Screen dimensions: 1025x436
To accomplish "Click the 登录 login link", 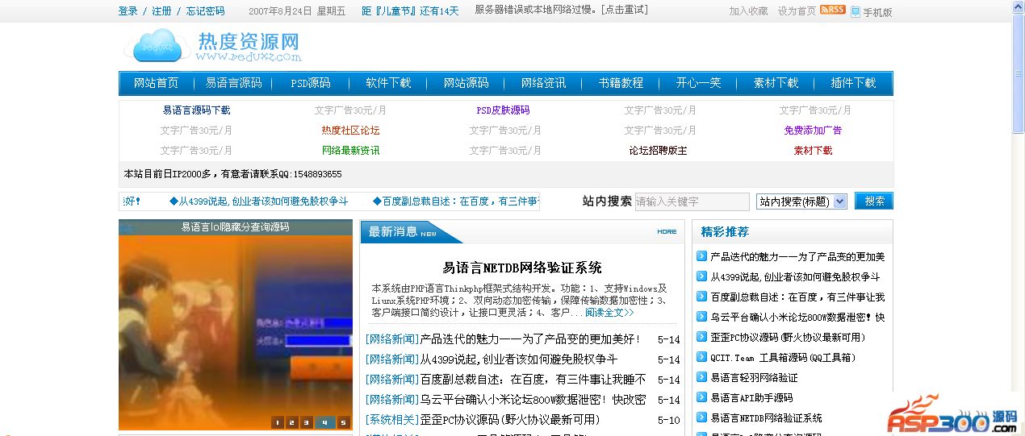I will 128,11.
